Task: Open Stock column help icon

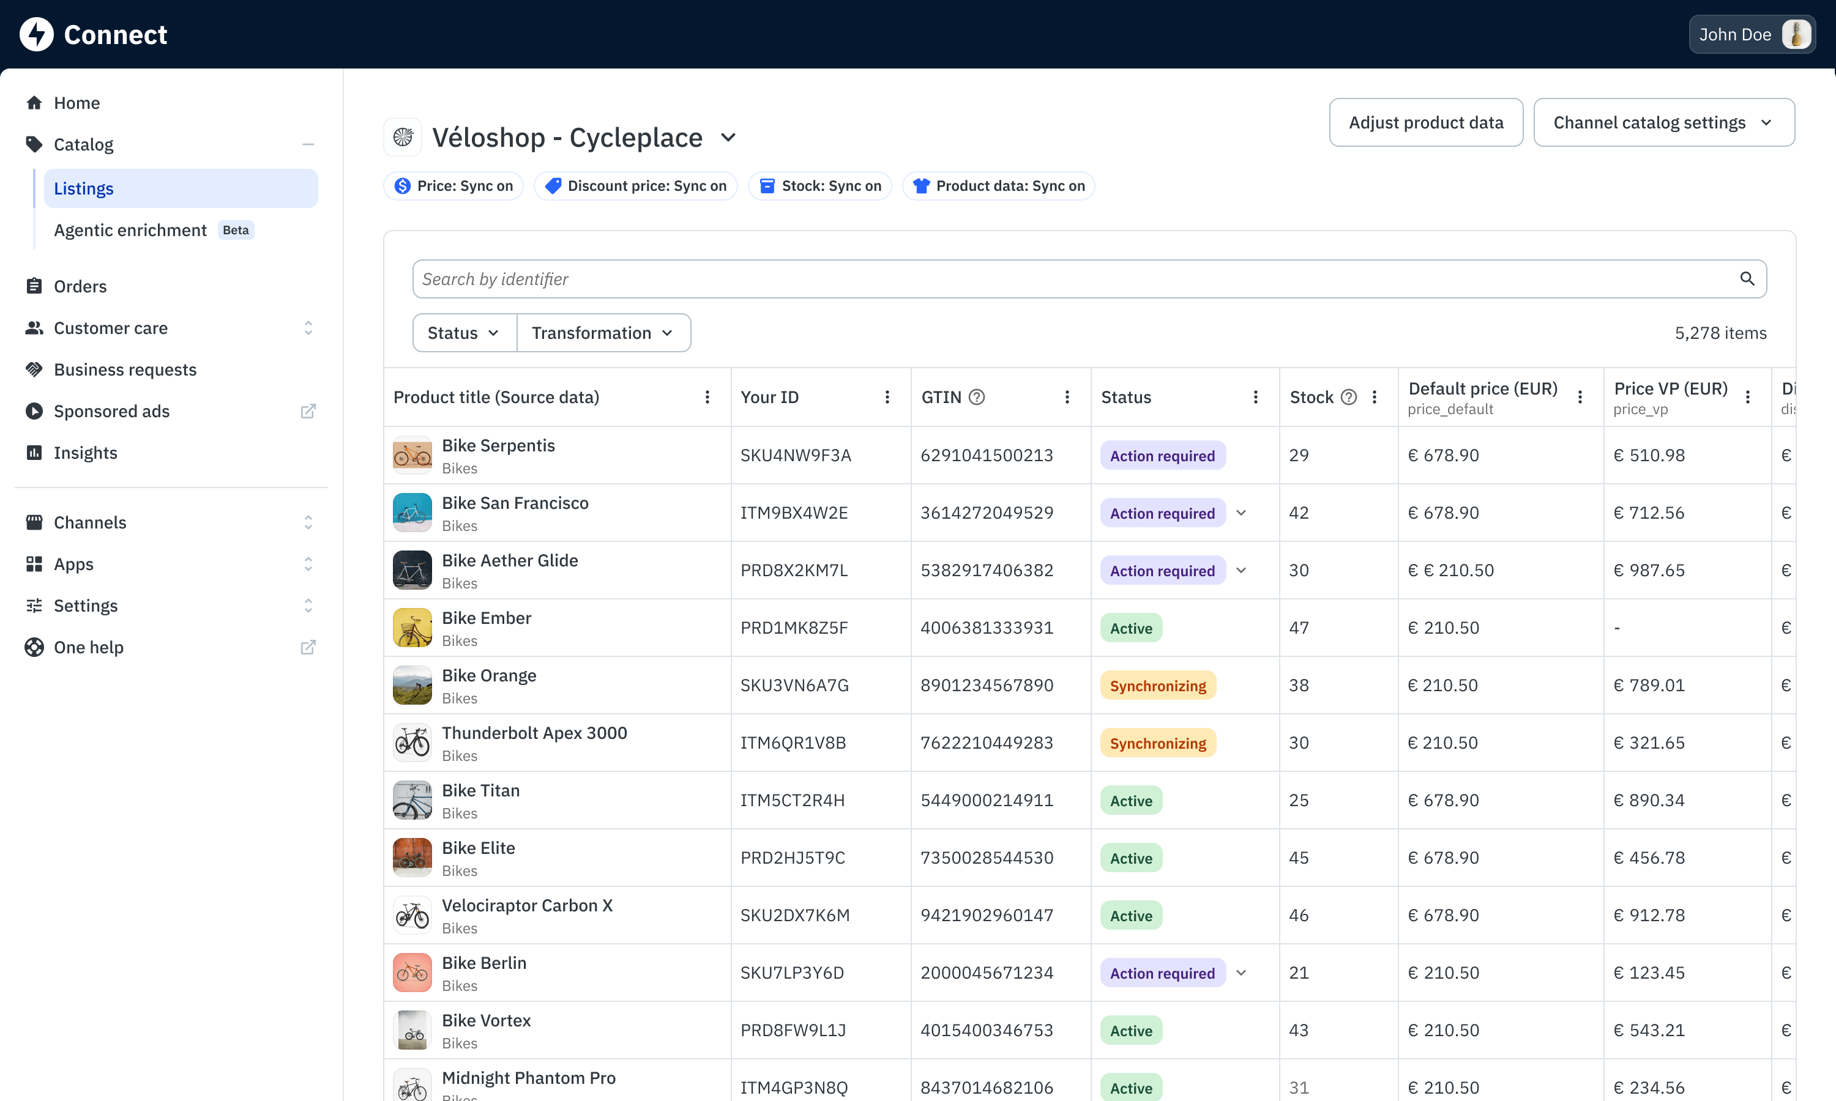Action: (1348, 397)
